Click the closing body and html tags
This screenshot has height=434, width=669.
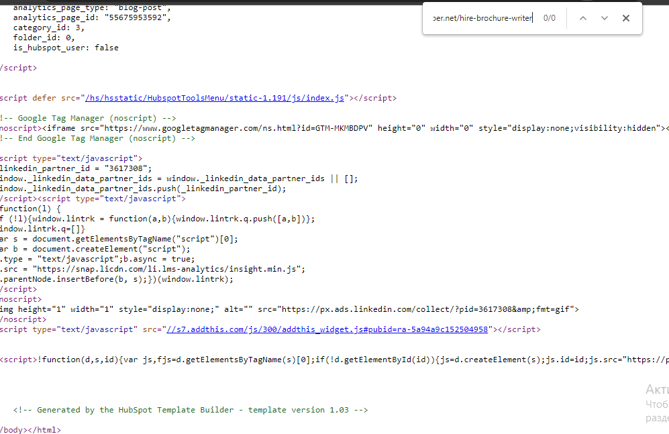[30, 429]
